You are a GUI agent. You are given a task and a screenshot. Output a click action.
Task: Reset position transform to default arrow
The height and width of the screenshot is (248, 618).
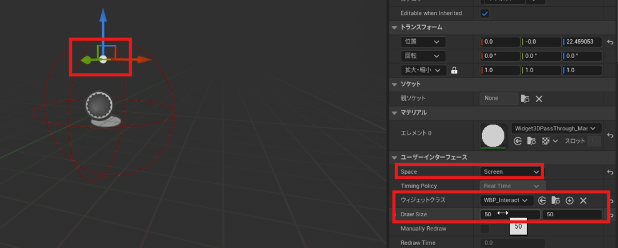(x=610, y=42)
